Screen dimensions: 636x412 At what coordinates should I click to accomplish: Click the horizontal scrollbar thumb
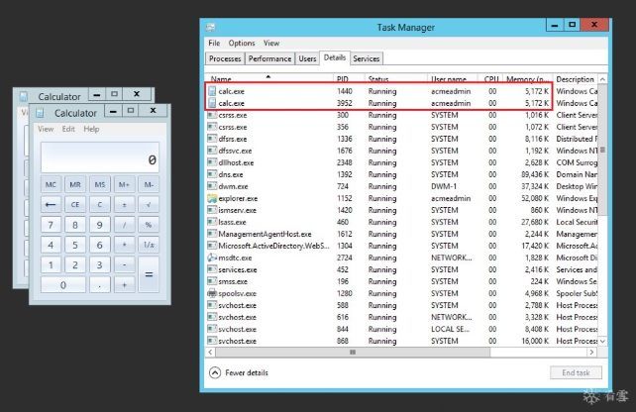click(353, 352)
